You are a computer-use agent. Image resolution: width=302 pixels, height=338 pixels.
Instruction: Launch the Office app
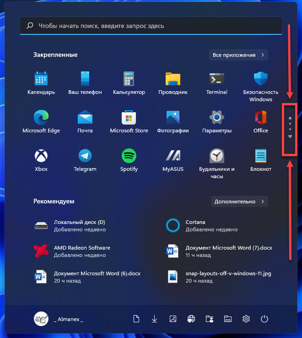(x=261, y=121)
